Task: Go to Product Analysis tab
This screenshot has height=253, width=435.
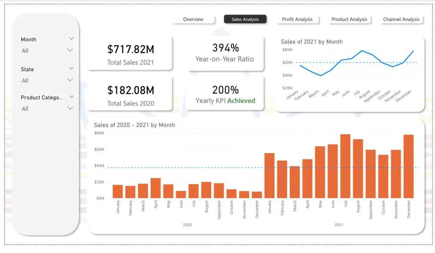Action: click(x=349, y=19)
